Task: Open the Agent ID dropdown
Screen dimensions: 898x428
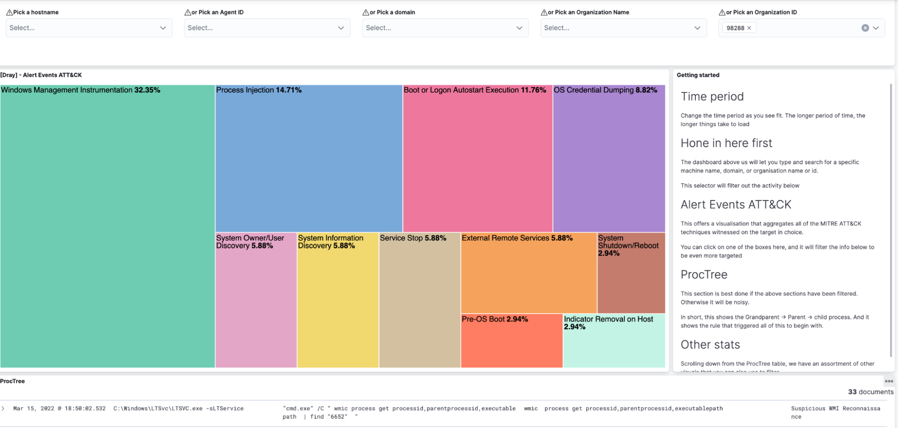Action: click(x=267, y=28)
